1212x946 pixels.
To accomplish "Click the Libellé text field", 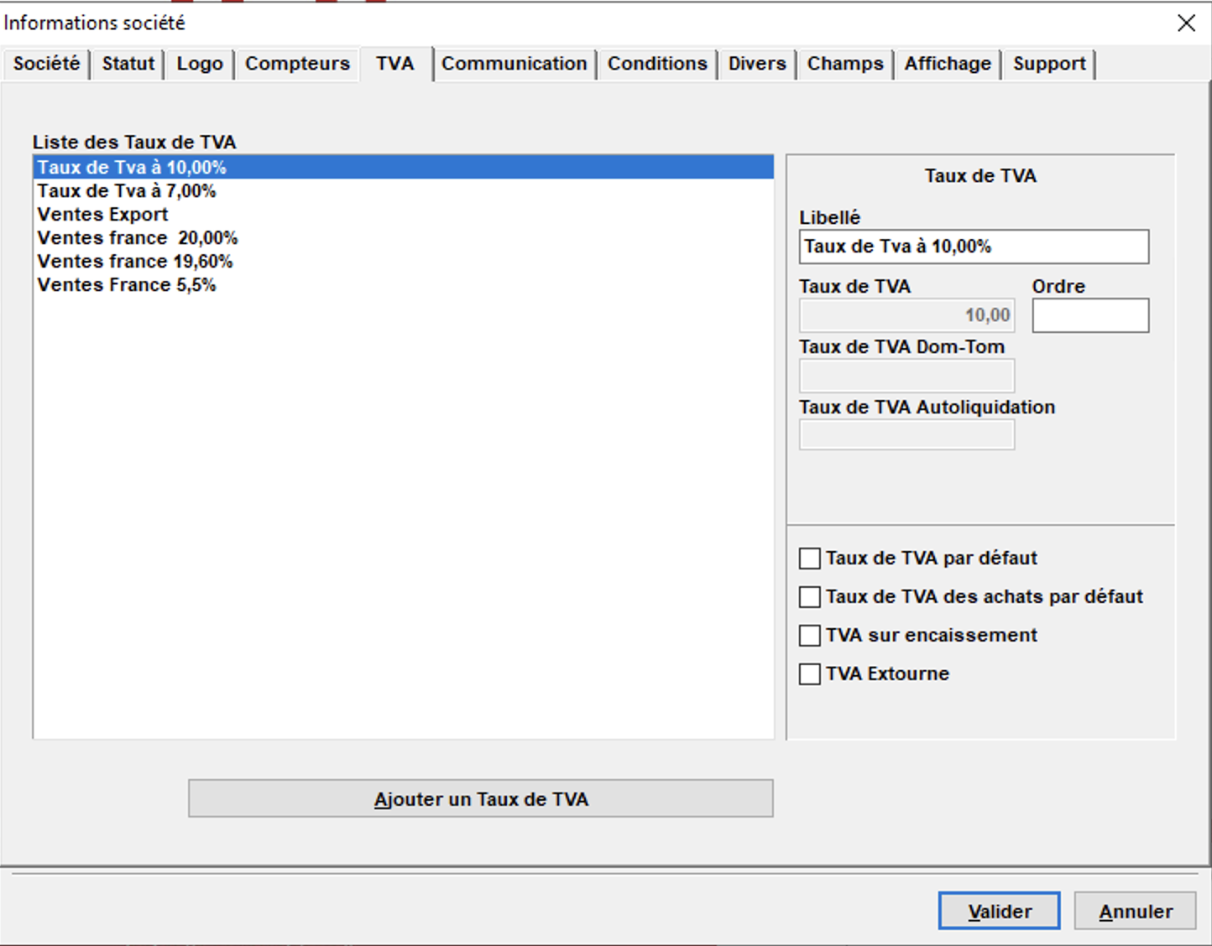I will [974, 247].
